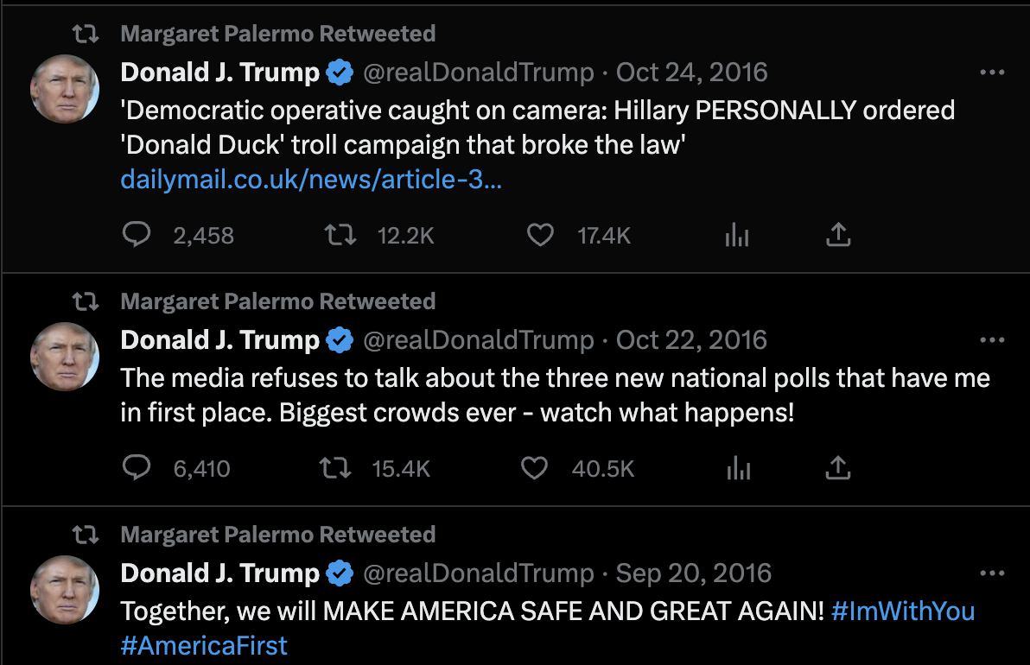Open more options for Sep 20 tweet
This screenshot has height=665, width=1030.
click(992, 573)
